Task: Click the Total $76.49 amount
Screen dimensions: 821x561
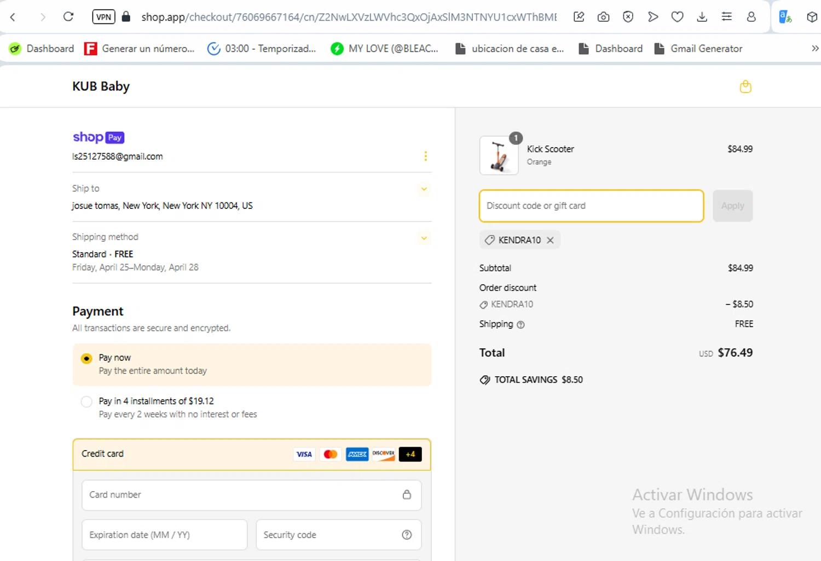Action: [735, 353]
